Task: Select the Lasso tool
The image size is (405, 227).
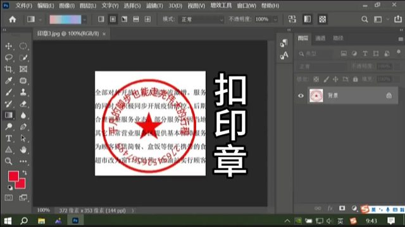Action: (x=8, y=57)
